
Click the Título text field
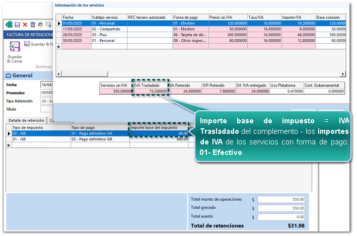click(x=47, y=109)
